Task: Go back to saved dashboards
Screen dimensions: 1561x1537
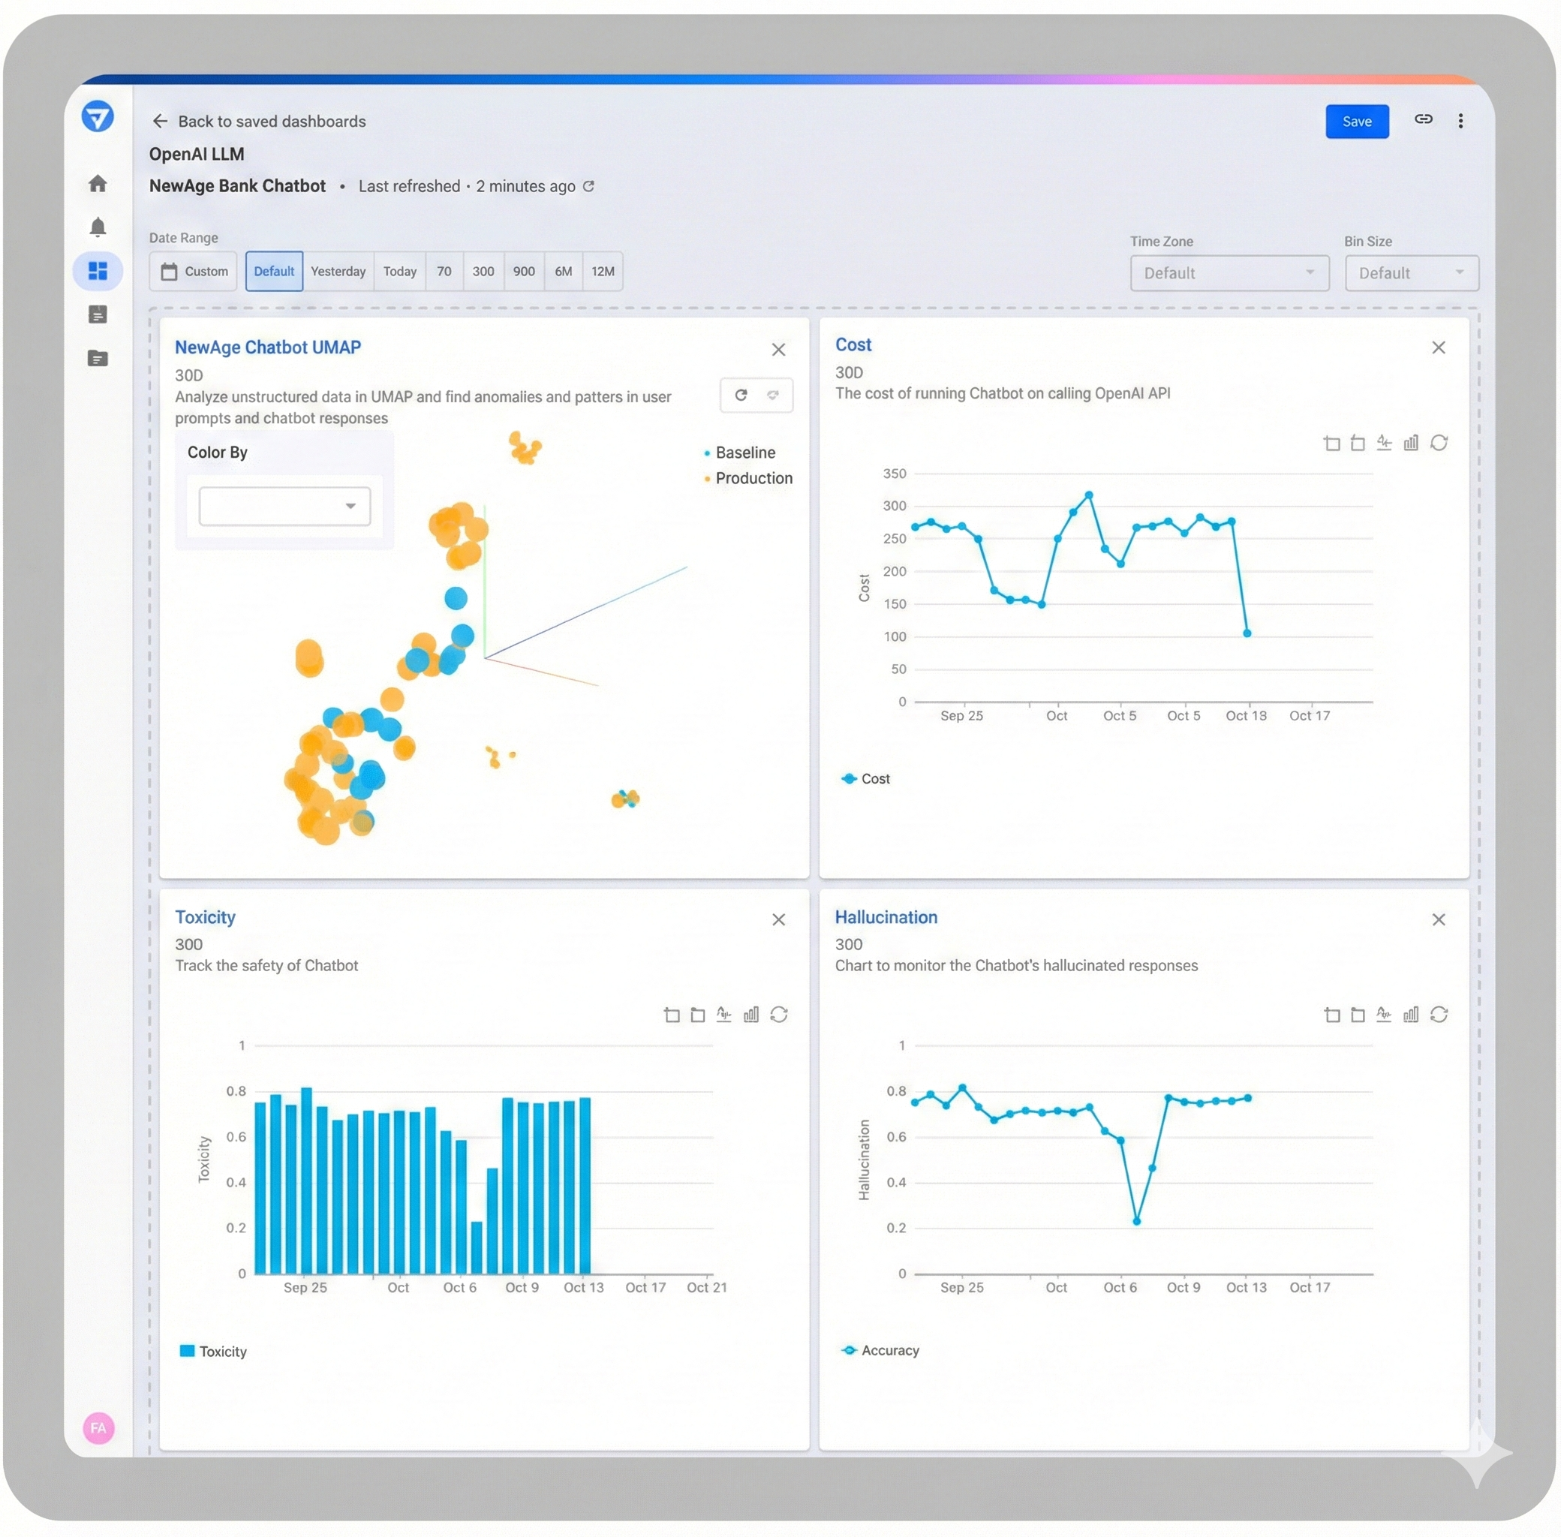Action: point(258,122)
